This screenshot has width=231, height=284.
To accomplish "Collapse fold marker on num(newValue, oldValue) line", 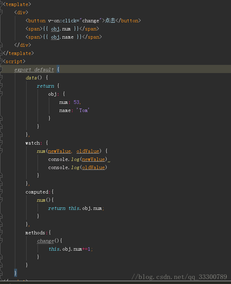I will 1,151.
